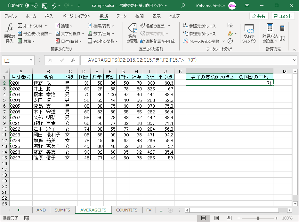This screenshot has width=299, height=222.
Task: Open Math & Trig (数学/三角) menu
Action: point(101,34)
